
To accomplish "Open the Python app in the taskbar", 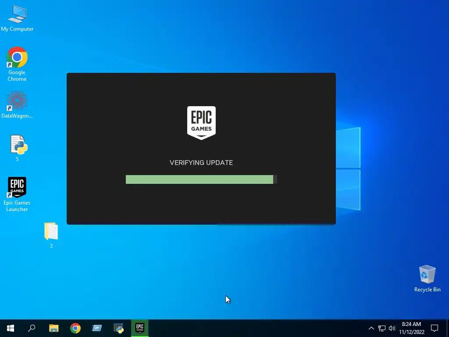I will point(118,328).
